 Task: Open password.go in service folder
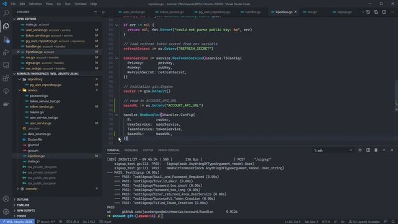point(39,96)
